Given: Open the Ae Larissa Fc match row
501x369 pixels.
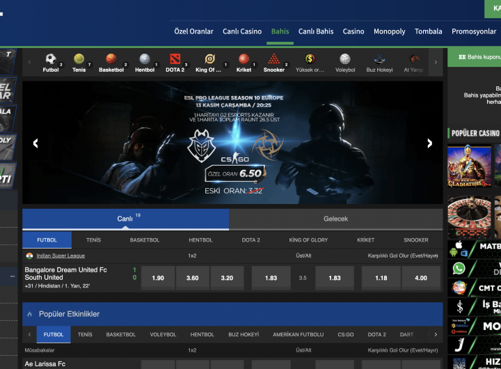Looking at the screenshot, I should point(45,364).
